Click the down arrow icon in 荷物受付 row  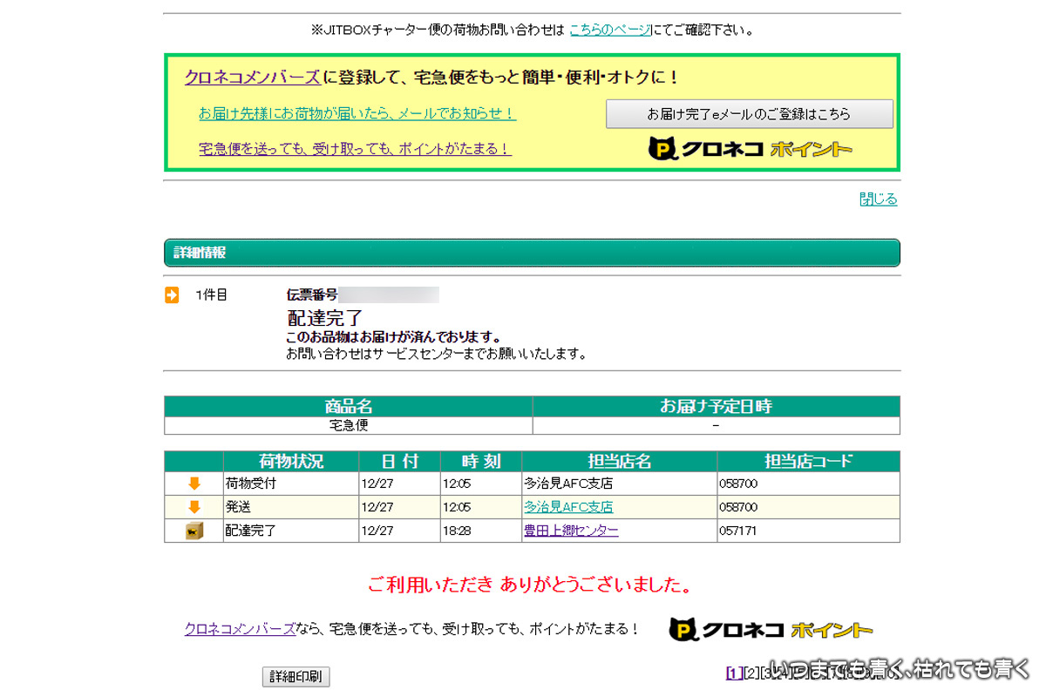[x=194, y=484]
